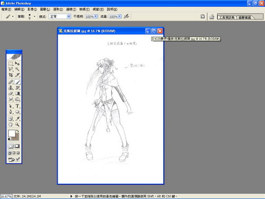Select the Slice tool
This screenshot has width=265, height=199.
[x=17, y=75]
